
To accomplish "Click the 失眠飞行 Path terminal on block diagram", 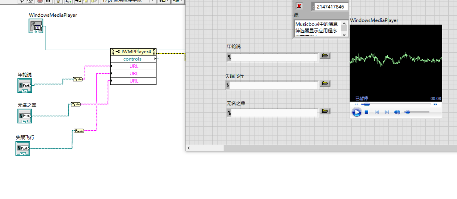I will tap(23, 148).
